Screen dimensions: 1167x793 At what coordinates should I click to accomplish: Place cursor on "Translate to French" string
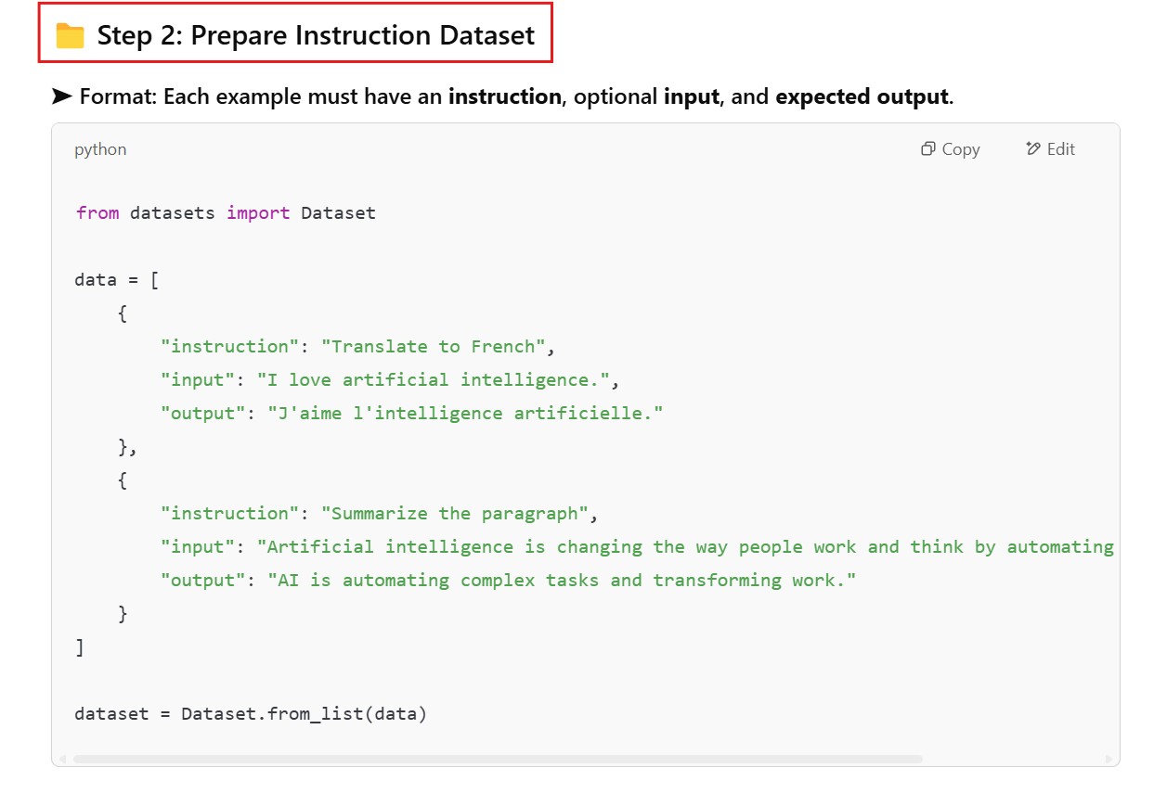point(434,347)
